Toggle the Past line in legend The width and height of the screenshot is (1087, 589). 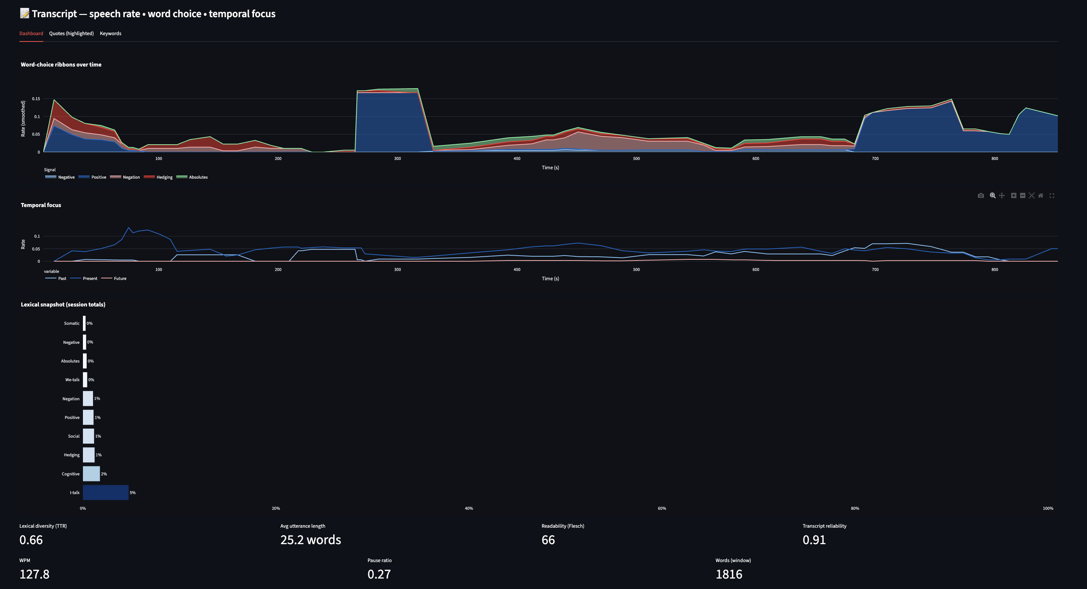point(62,279)
